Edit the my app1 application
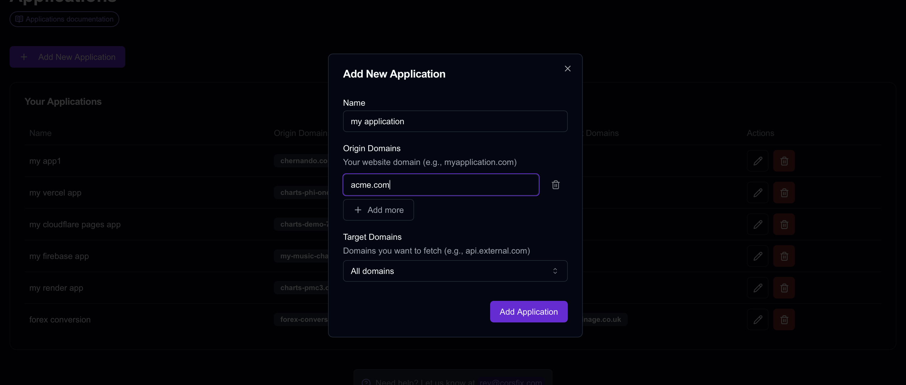The width and height of the screenshot is (906, 385). [758, 161]
